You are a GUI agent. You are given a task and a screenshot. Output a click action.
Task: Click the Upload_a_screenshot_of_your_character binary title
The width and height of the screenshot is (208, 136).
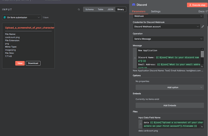click(x=30, y=28)
